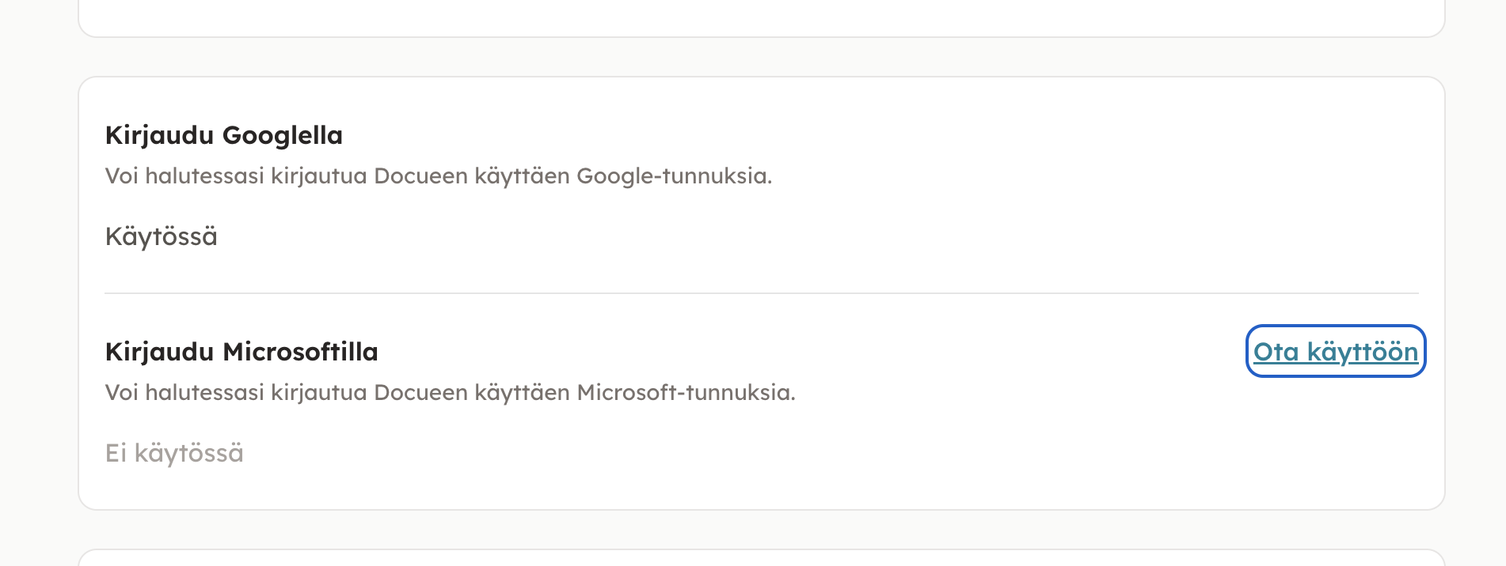Screen dimensions: 1506x566
Task: Click the "Käytössä" status under Google
Action: [x=161, y=236]
